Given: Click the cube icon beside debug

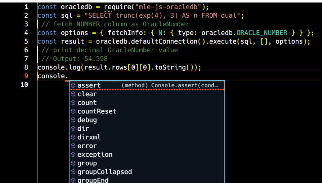Looking at the screenshot, I should click(73, 120).
